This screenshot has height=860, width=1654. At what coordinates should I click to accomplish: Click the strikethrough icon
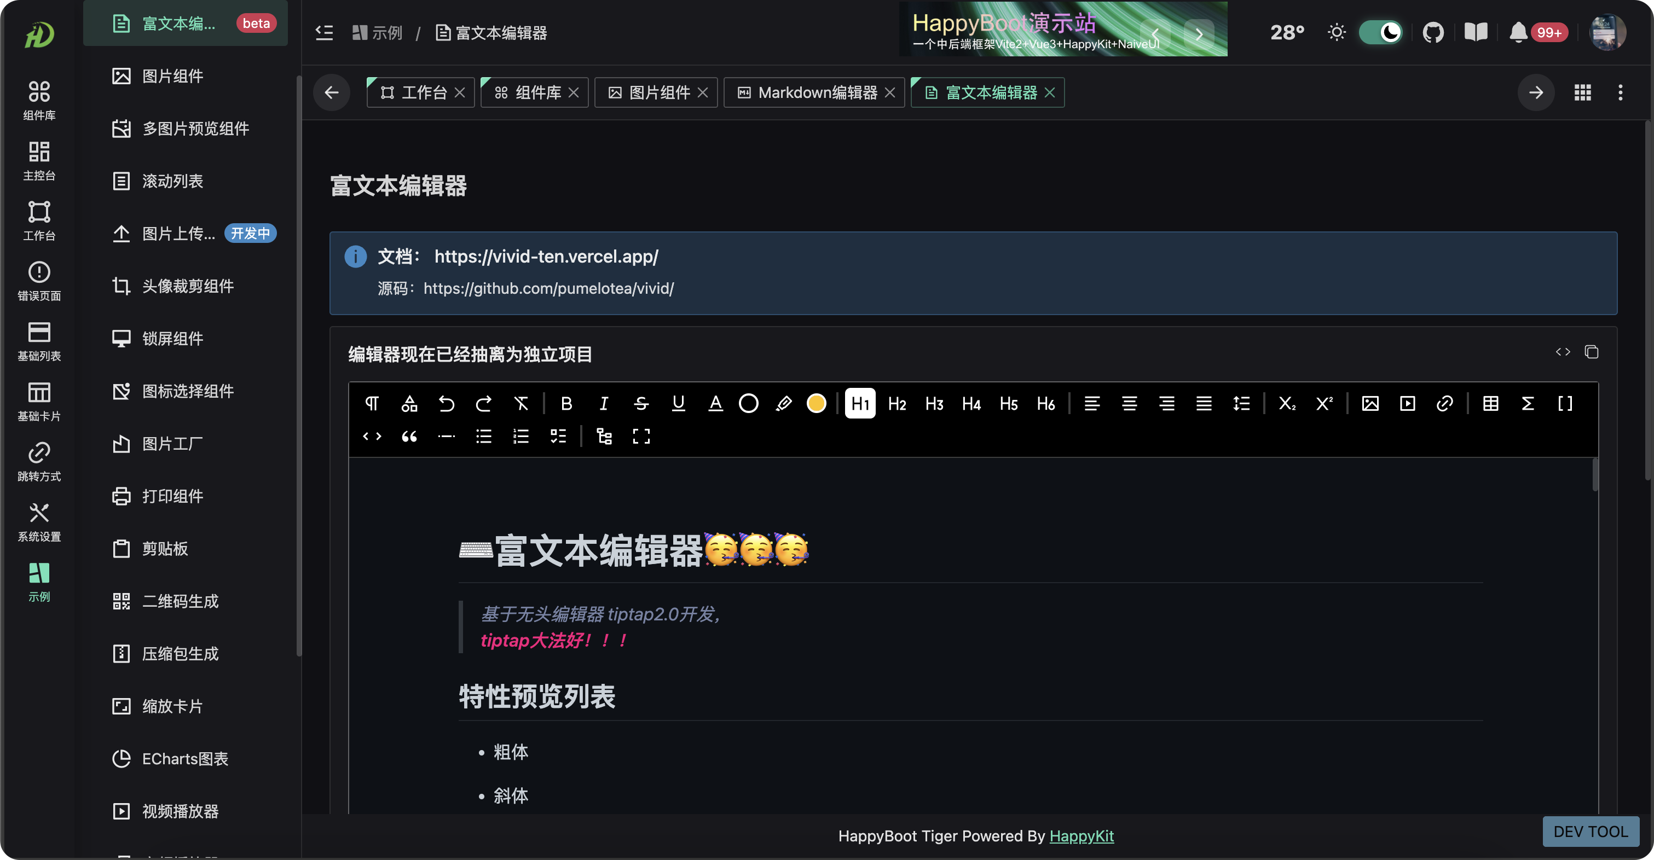click(641, 403)
